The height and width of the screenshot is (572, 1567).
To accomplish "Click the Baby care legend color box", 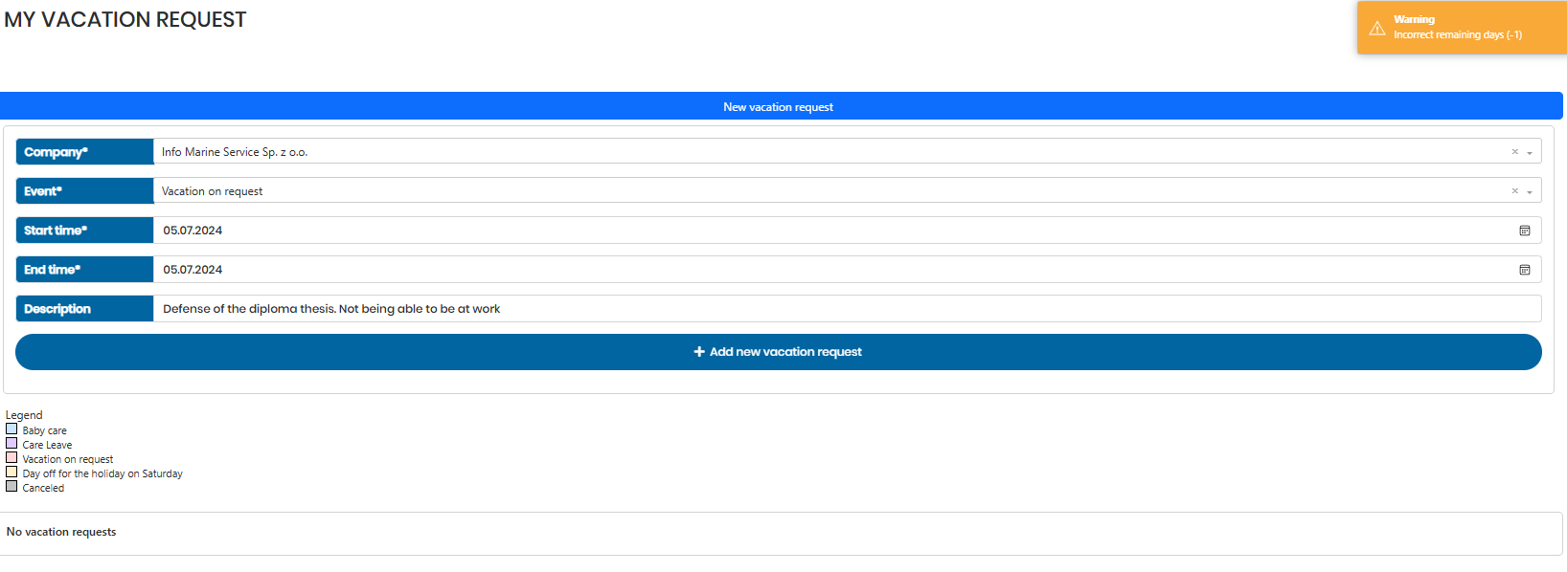I will click(11, 429).
